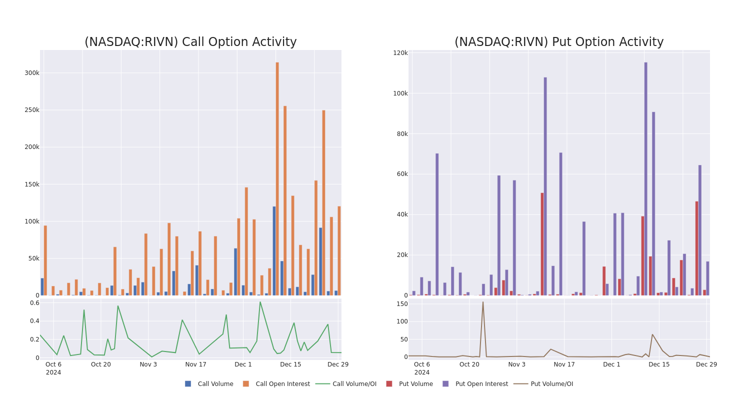Toggle the Put Volume legend entry
The width and height of the screenshot is (750, 400).
(409, 384)
